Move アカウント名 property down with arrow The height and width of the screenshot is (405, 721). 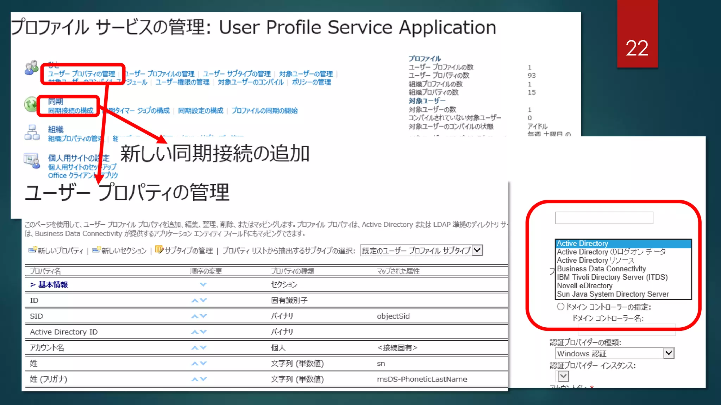click(203, 348)
